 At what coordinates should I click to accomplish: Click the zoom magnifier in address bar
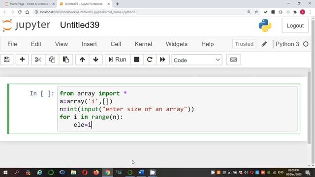[249, 12]
